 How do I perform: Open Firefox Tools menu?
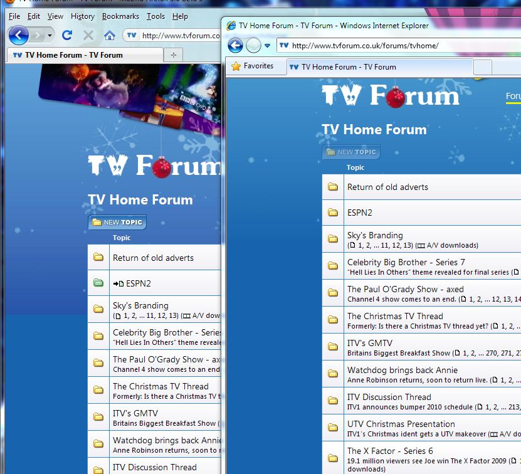tap(155, 16)
